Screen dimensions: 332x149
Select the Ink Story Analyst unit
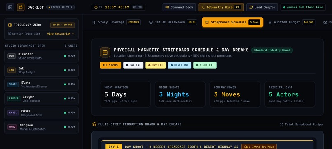(x=41, y=70)
